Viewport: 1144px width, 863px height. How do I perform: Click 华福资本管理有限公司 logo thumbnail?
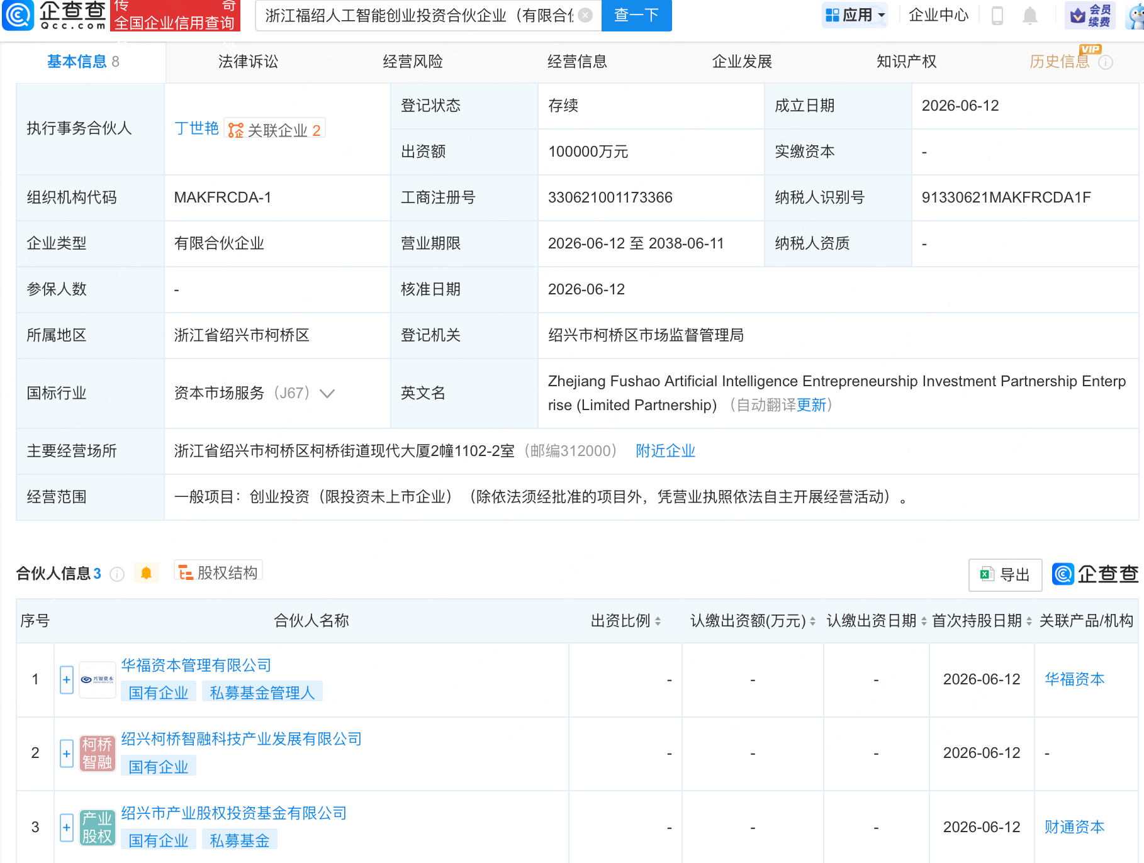(98, 680)
